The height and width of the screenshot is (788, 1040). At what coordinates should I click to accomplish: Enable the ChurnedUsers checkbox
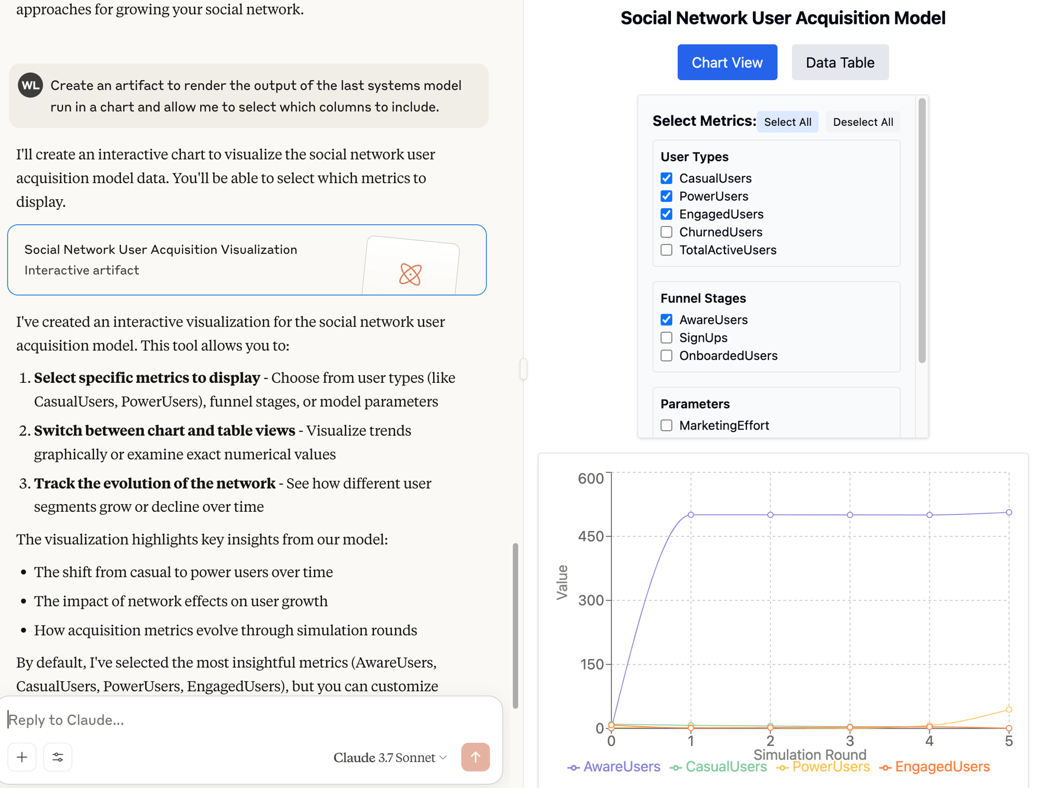(x=666, y=232)
